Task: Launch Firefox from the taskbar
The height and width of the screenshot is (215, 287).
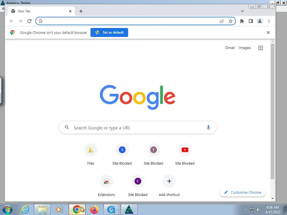Action: (x=94, y=209)
